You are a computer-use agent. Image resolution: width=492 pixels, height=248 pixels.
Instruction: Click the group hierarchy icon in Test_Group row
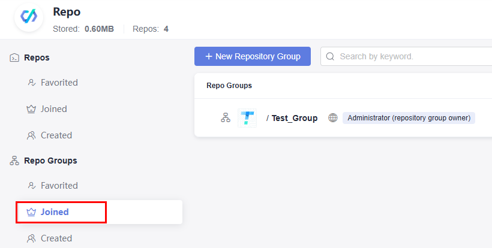[225, 118]
